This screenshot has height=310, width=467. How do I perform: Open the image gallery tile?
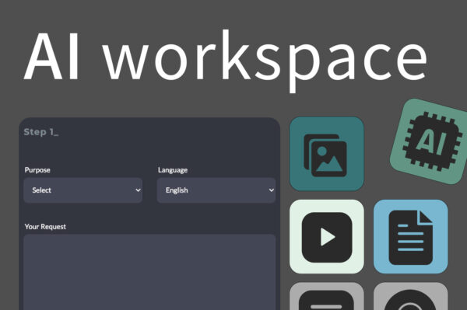326,154
